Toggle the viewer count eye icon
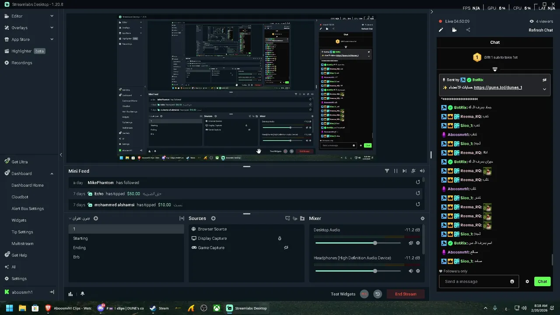Screen dimensions: 560x315 coord(532,21)
